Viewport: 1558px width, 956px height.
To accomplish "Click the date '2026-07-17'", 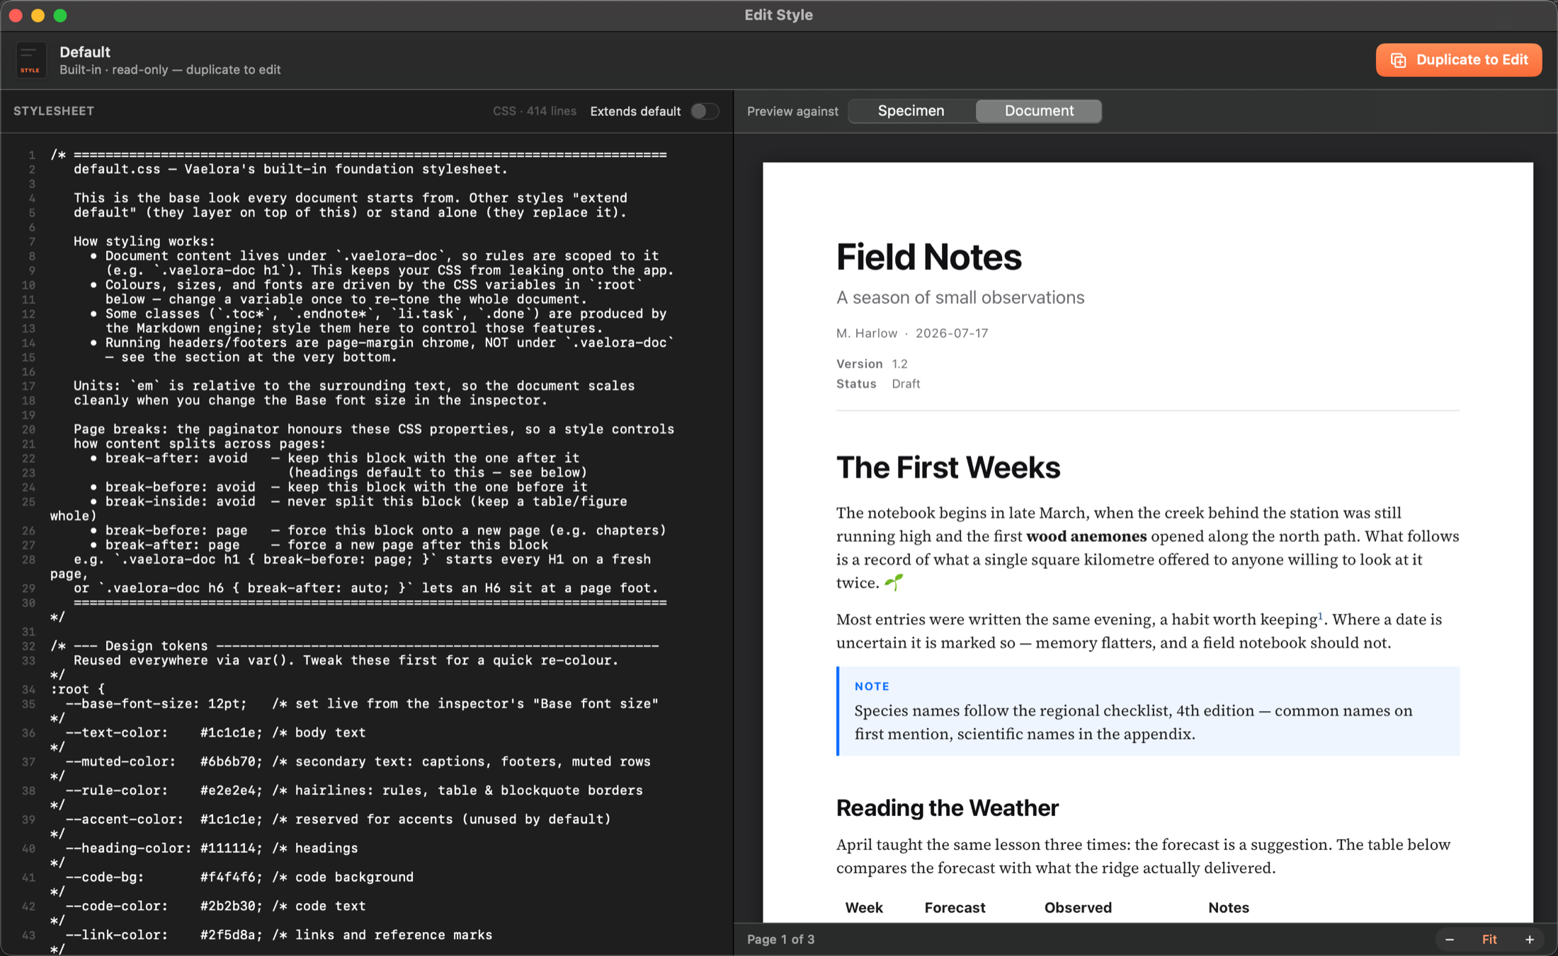I will click(x=952, y=333).
